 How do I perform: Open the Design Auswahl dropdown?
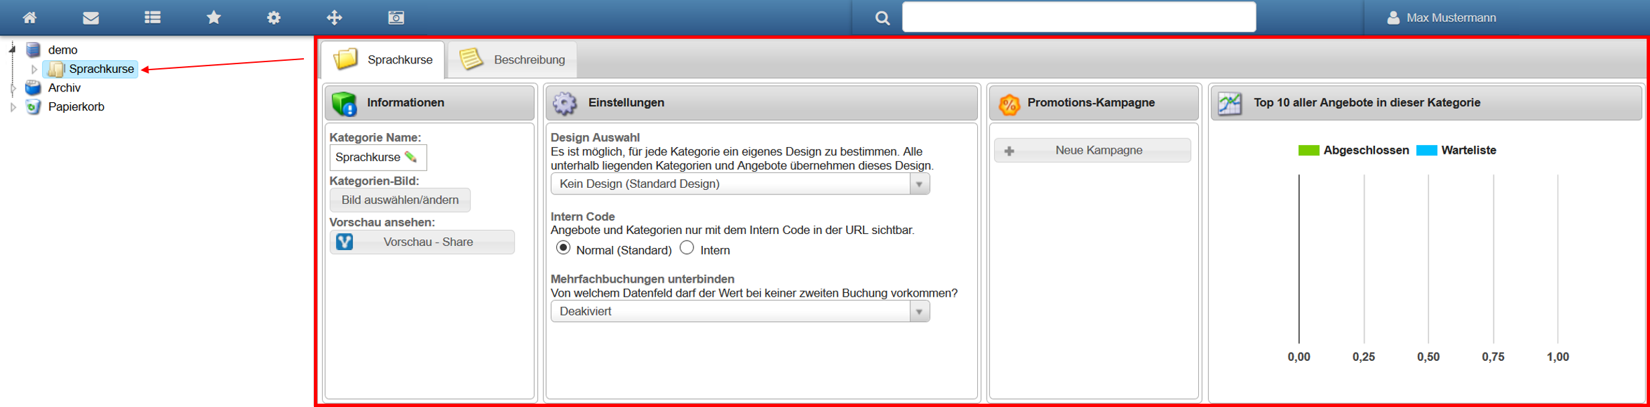[x=740, y=184]
